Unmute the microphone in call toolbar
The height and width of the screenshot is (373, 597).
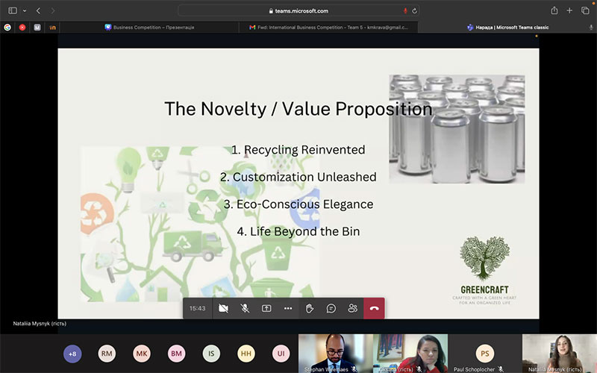[245, 308]
